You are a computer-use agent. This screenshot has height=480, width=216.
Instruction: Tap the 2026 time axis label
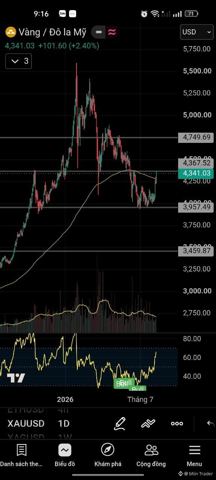click(x=65, y=399)
